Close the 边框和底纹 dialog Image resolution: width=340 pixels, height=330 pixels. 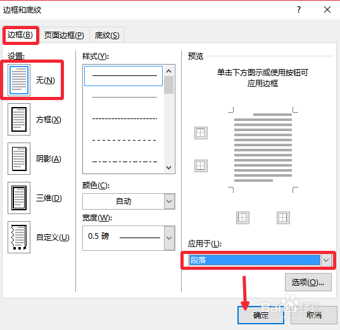[x=327, y=10]
